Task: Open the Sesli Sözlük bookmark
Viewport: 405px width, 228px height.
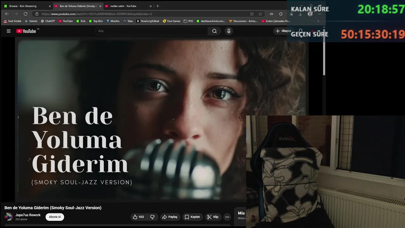Action: [12, 21]
